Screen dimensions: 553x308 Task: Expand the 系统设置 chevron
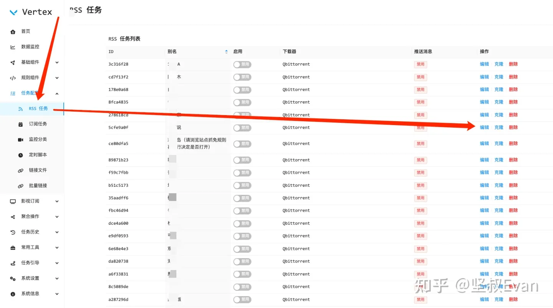pyautogui.click(x=57, y=278)
